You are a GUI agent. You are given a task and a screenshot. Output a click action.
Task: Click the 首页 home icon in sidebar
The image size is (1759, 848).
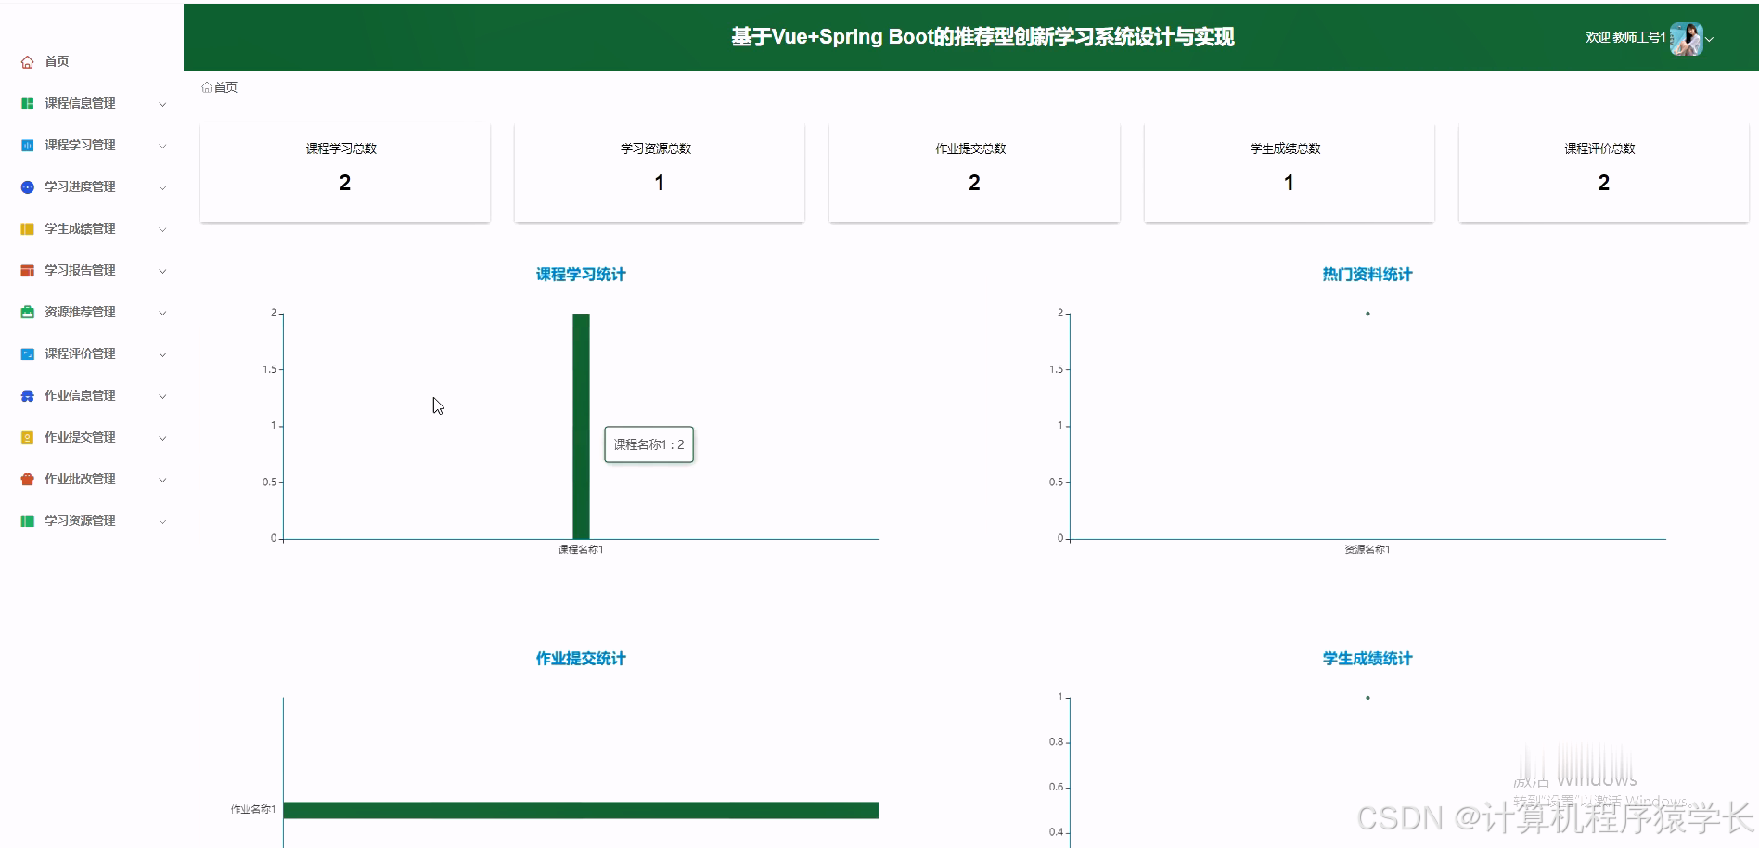pyautogui.click(x=26, y=61)
